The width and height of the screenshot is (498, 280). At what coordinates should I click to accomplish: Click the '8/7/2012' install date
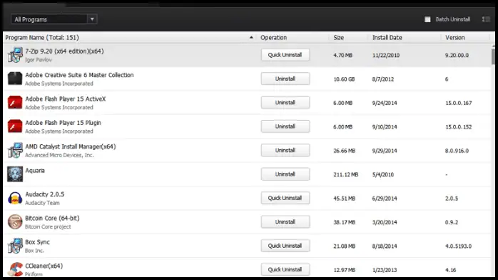pos(383,79)
